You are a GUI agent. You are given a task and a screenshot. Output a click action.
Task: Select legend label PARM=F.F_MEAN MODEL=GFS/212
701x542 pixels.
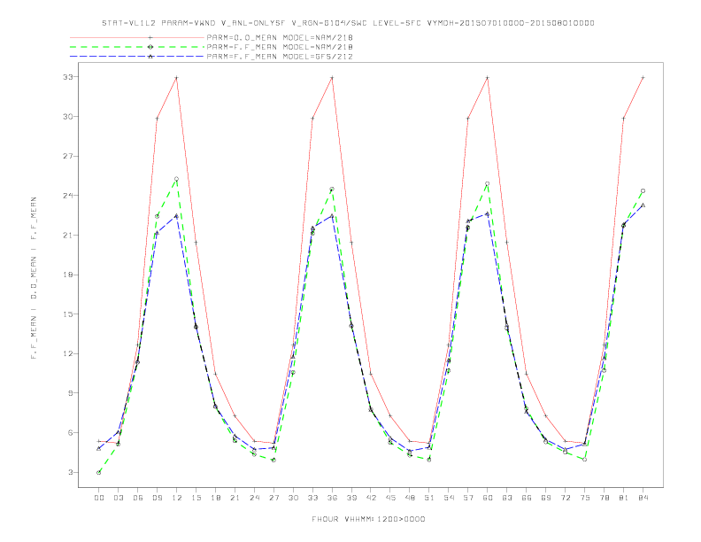coord(280,57)
